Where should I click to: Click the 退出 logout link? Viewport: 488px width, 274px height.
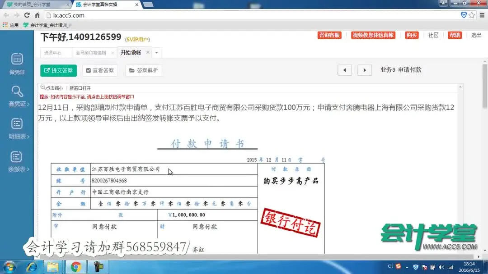(476, 35)
